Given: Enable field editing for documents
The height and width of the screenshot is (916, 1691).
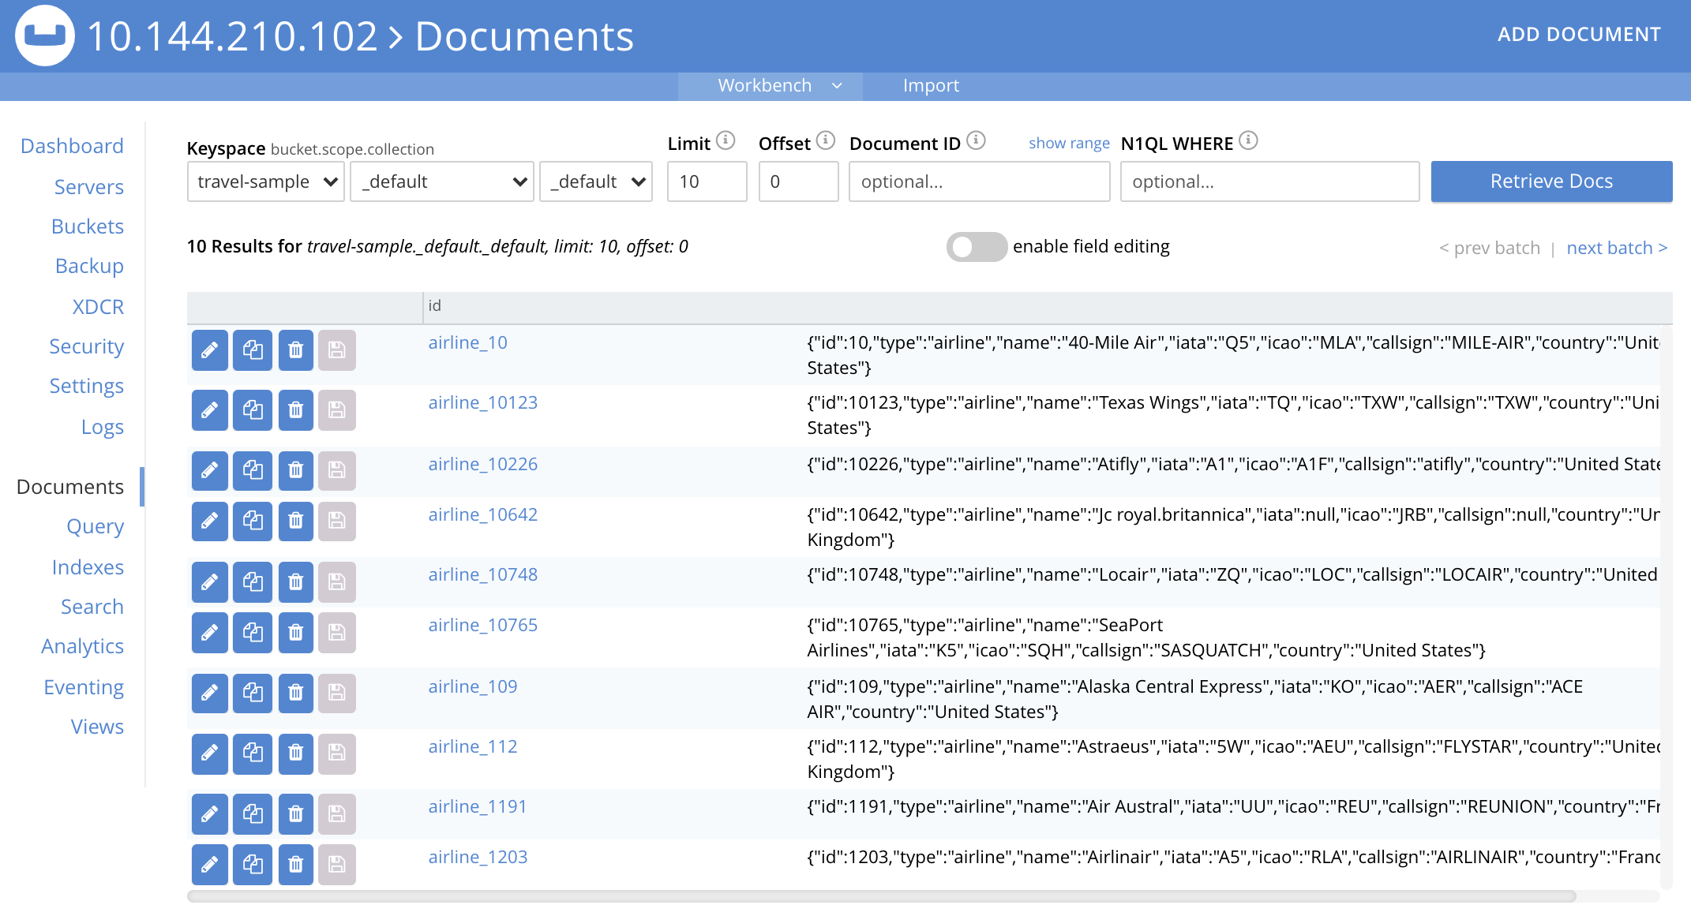Looking at the screenshot, I should click(x=977, y=246).
